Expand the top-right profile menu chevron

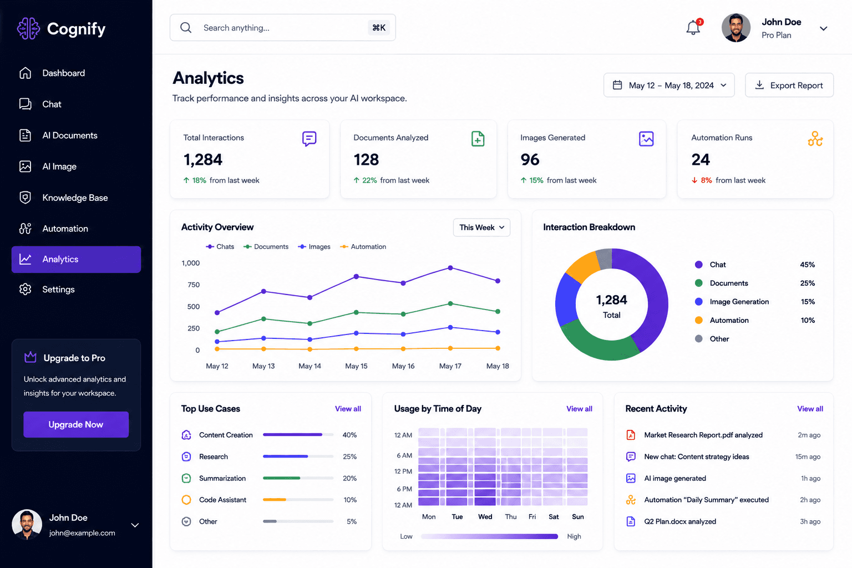click(824, 28)
